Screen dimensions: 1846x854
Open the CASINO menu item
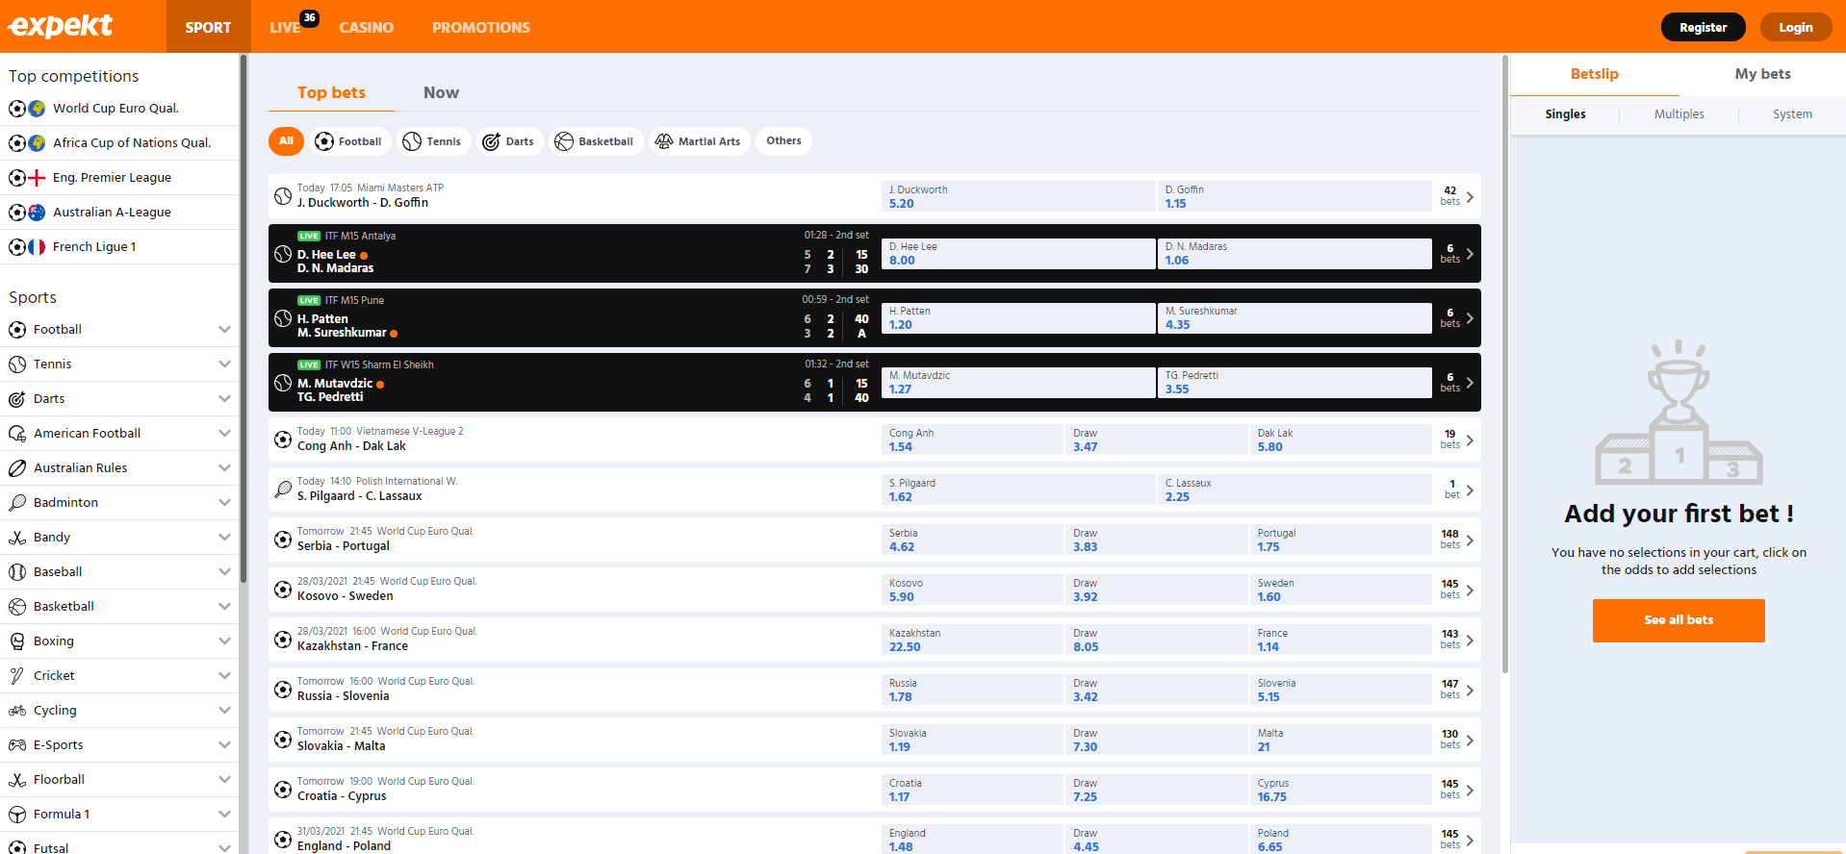[x=366, y=27]
